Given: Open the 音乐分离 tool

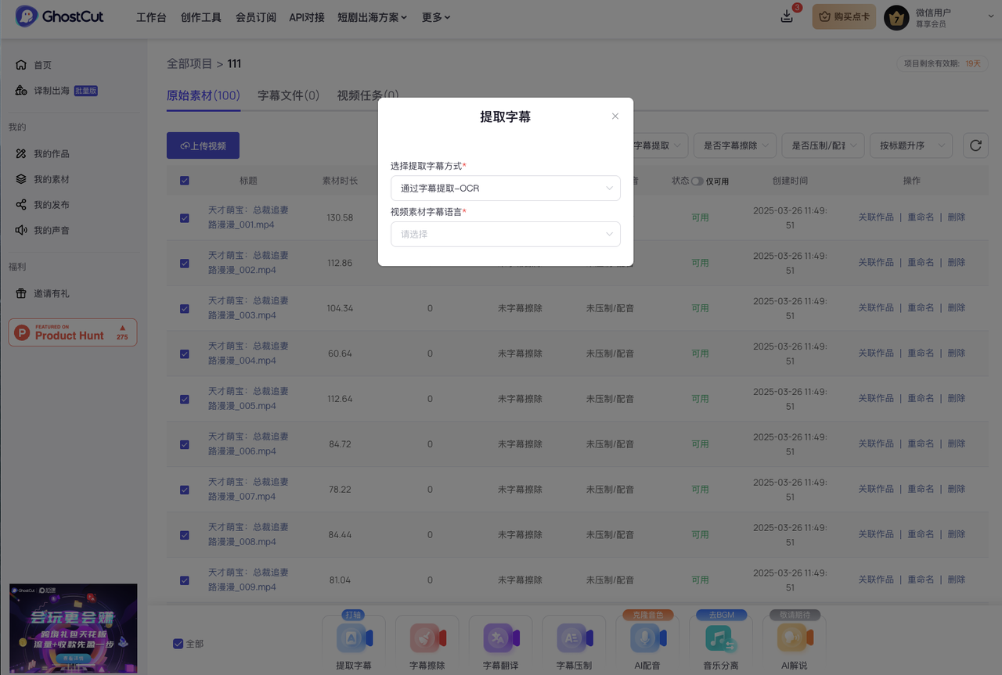Looking at the screenshot, I should click(x=721, y=643).
